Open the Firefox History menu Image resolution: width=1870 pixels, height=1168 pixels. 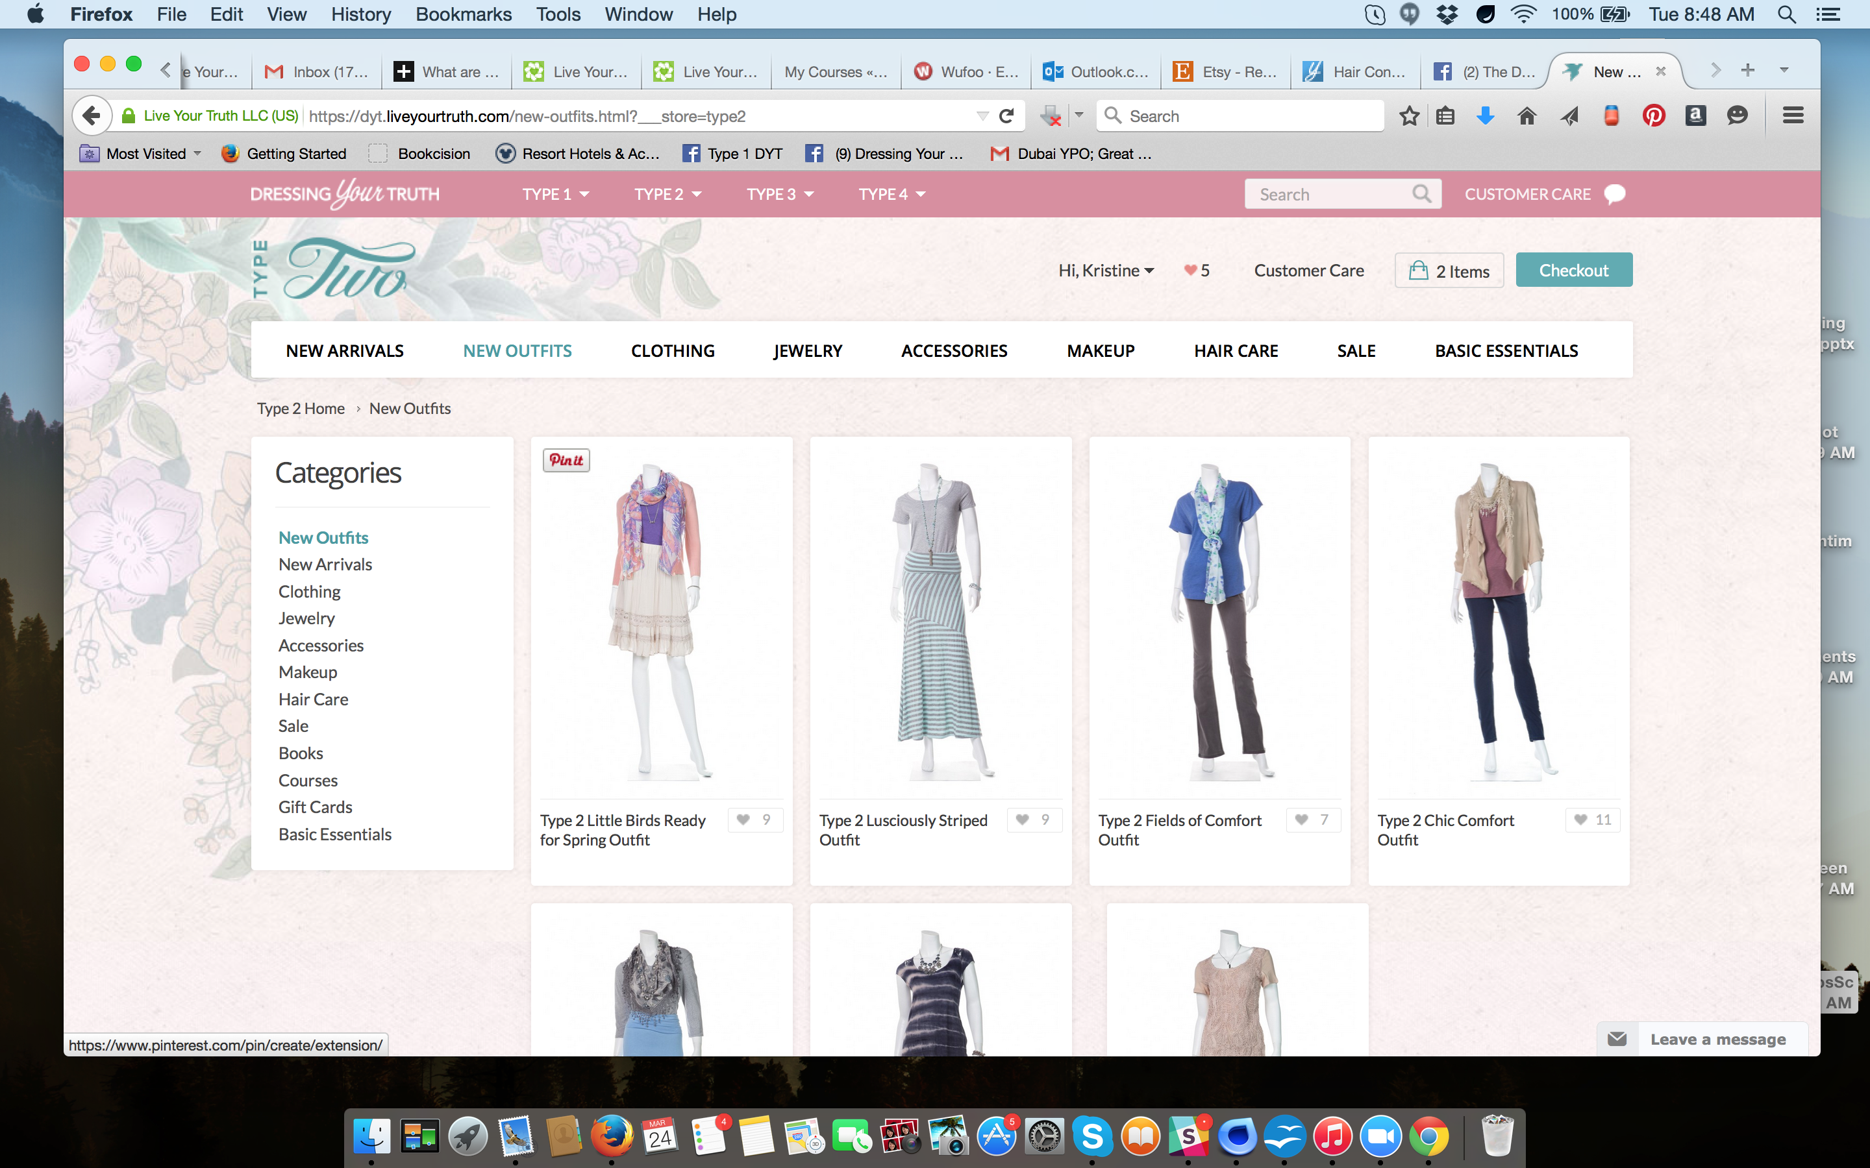click(x=361, y=15)
